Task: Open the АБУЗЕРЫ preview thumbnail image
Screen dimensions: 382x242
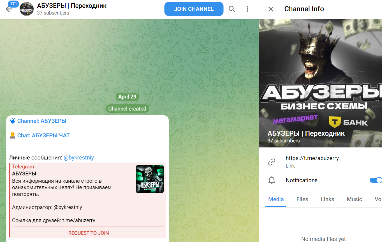Action: [x=150, y=179]
